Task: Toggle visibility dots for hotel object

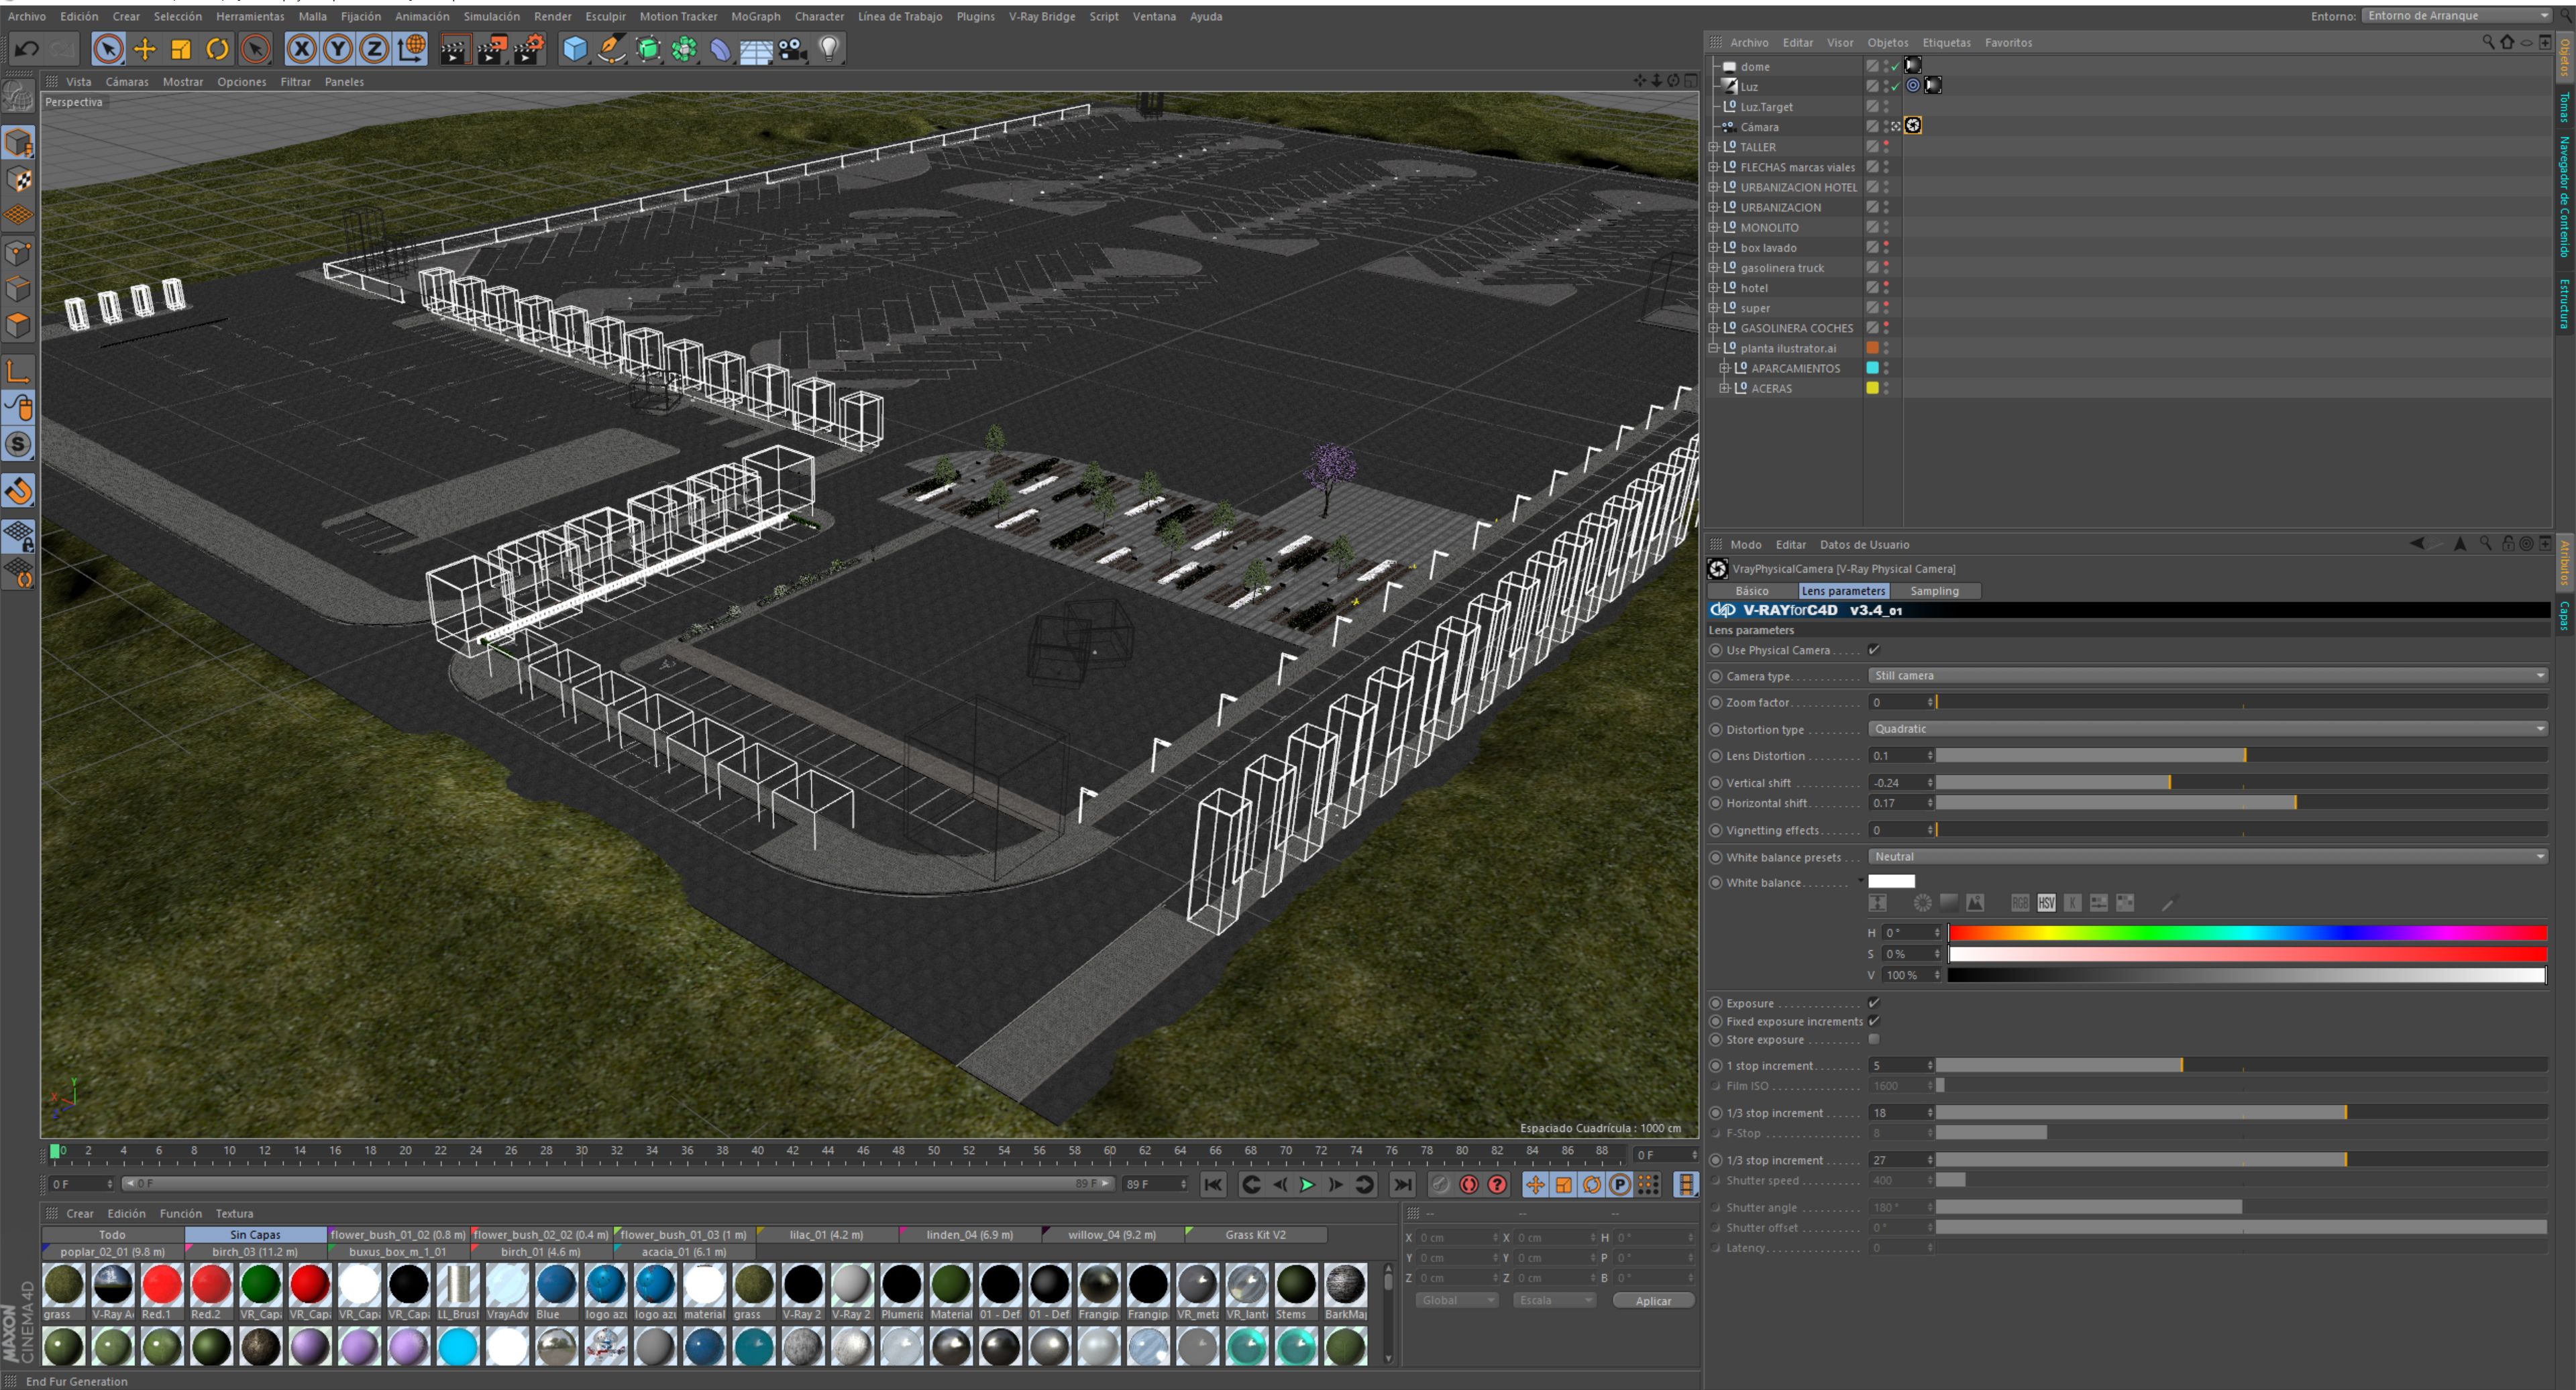Action: pos(1886,288)
